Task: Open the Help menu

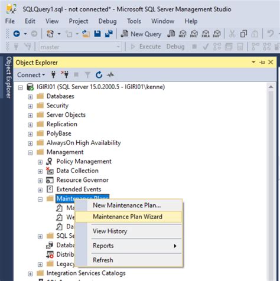Action: click(x=191, y=21)
